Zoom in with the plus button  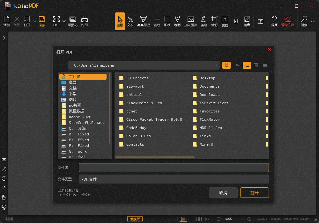click(x=249, y=219)
